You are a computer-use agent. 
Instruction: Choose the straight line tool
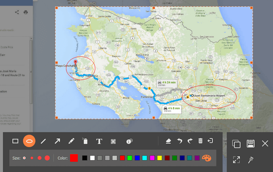click(43, 141)
